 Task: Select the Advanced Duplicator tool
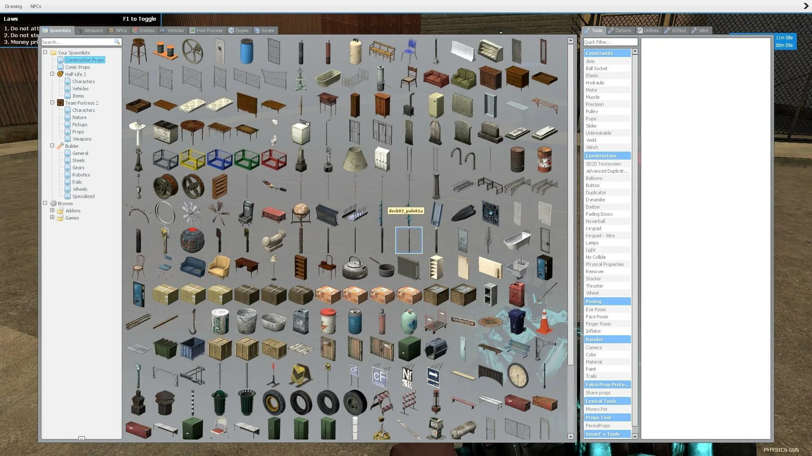[x=607, y=171]
